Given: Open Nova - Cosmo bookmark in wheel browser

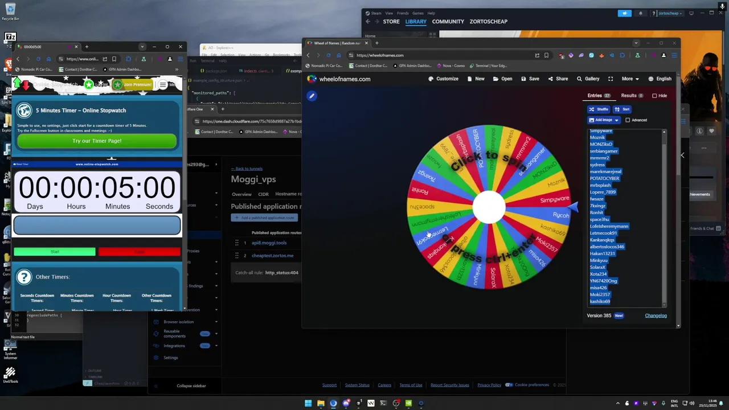Looking at the screenshot, I should point(450,65).
